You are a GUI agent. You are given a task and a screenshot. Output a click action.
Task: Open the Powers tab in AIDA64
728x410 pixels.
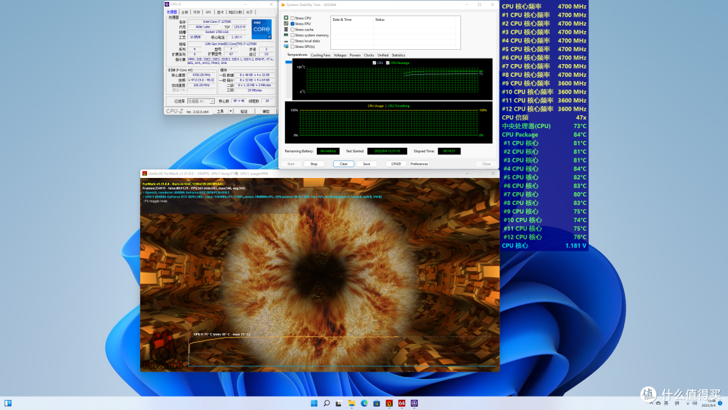point(355,55)
